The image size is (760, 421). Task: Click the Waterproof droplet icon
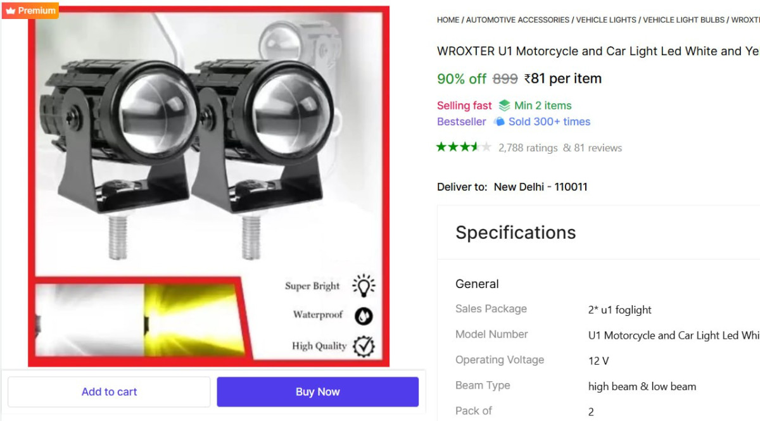pyautogui.click(x=364, y=315)
